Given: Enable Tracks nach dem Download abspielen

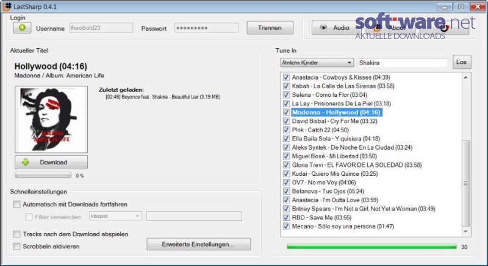Looking at the screenshot, I should coord(16,234).
